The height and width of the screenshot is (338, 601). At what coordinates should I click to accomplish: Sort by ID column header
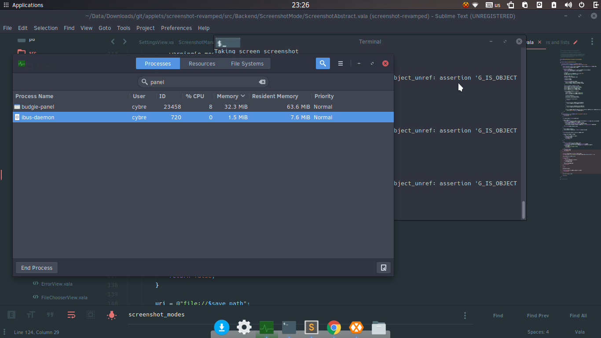coord(169,96)
